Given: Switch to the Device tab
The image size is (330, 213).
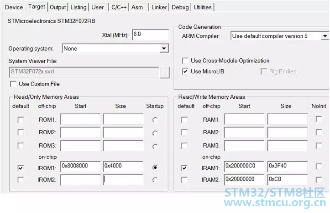Looking at the screenshot, I should (14, 7).
